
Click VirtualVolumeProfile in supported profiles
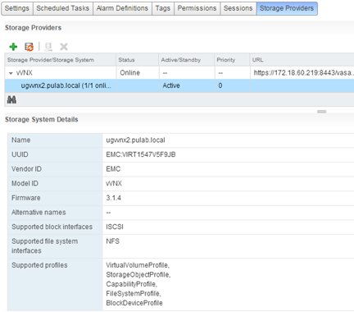click(138, 265)
